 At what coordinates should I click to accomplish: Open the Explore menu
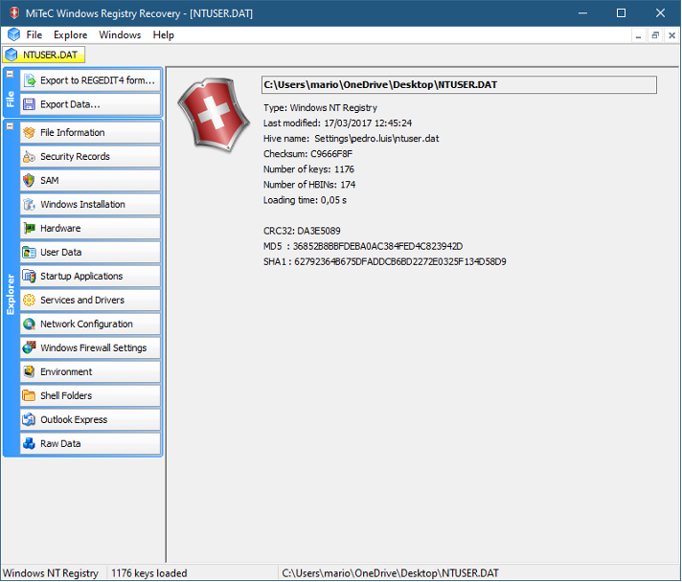click(x=71, y=34)
